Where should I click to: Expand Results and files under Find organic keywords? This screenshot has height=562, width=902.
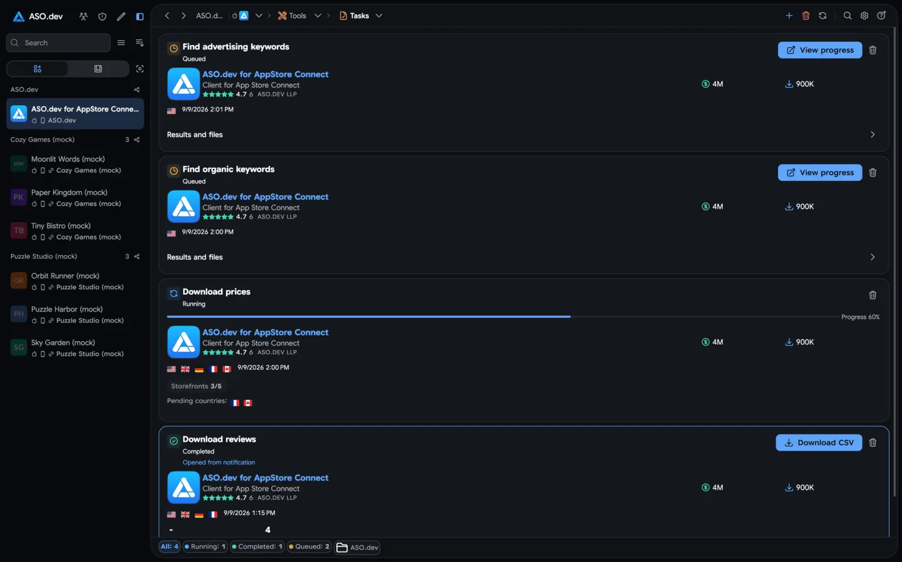click(523, 257)
